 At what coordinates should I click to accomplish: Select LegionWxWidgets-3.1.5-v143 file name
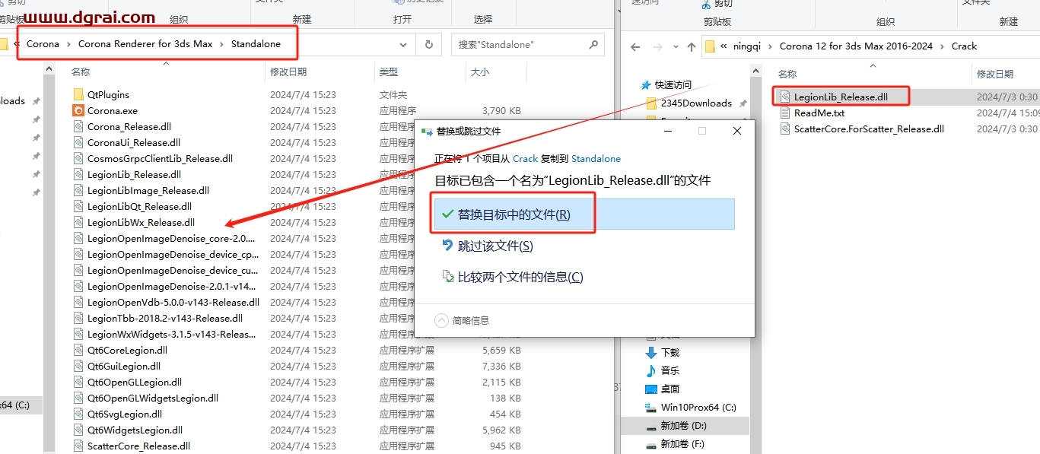tap(172, 335)
